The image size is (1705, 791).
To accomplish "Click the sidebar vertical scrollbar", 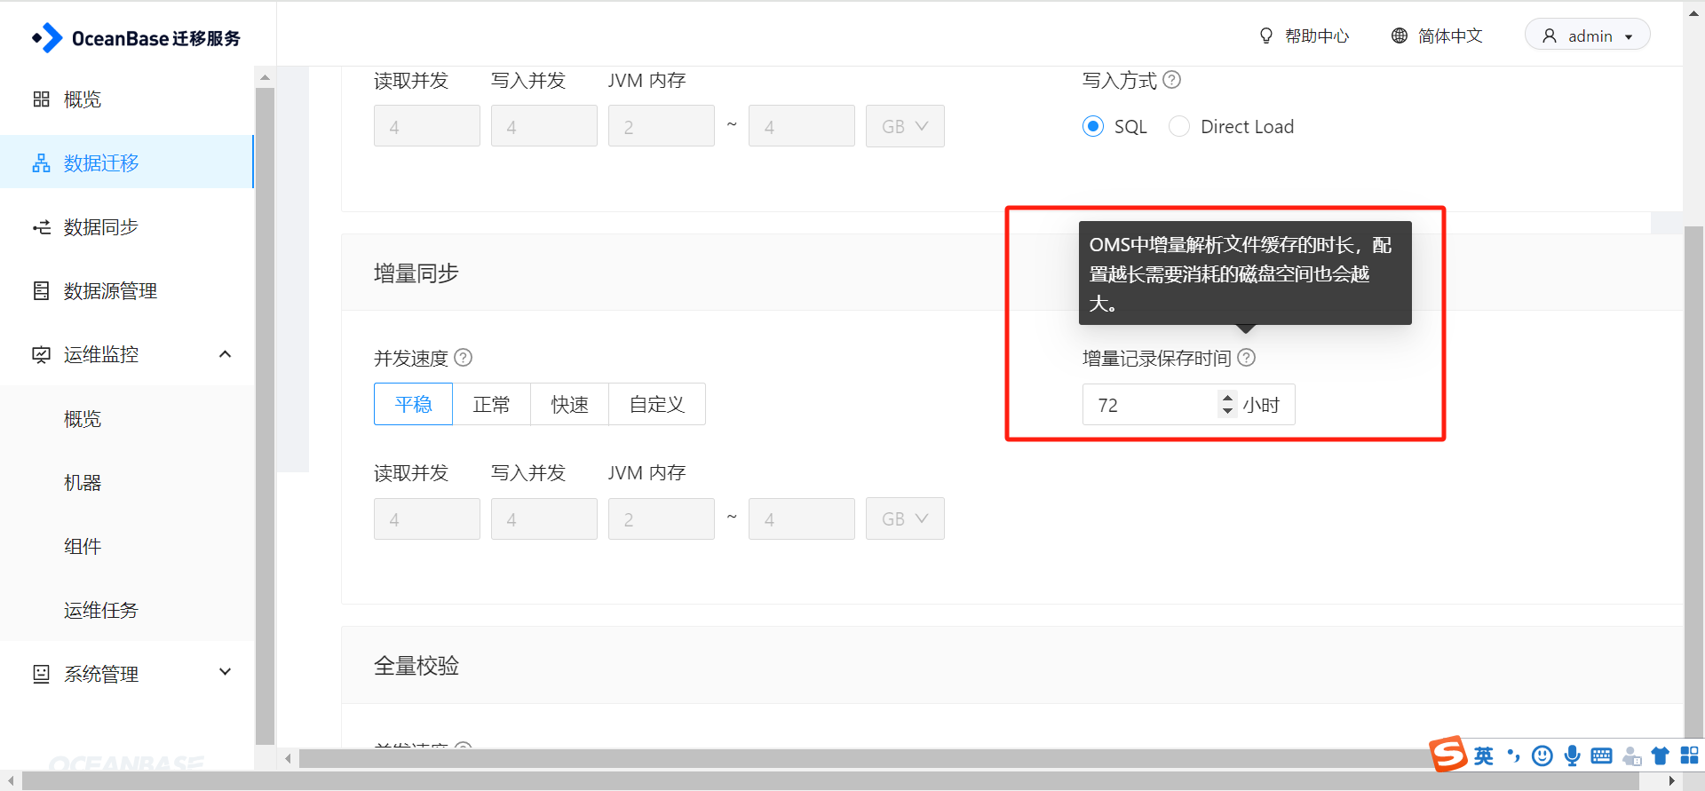I will tap(265, 415).
